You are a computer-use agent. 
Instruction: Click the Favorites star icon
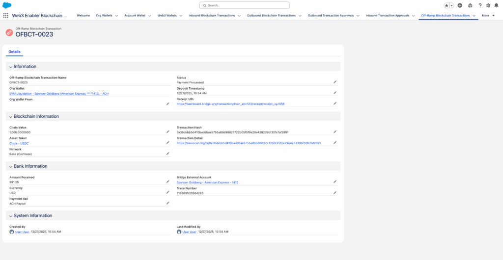447,5
